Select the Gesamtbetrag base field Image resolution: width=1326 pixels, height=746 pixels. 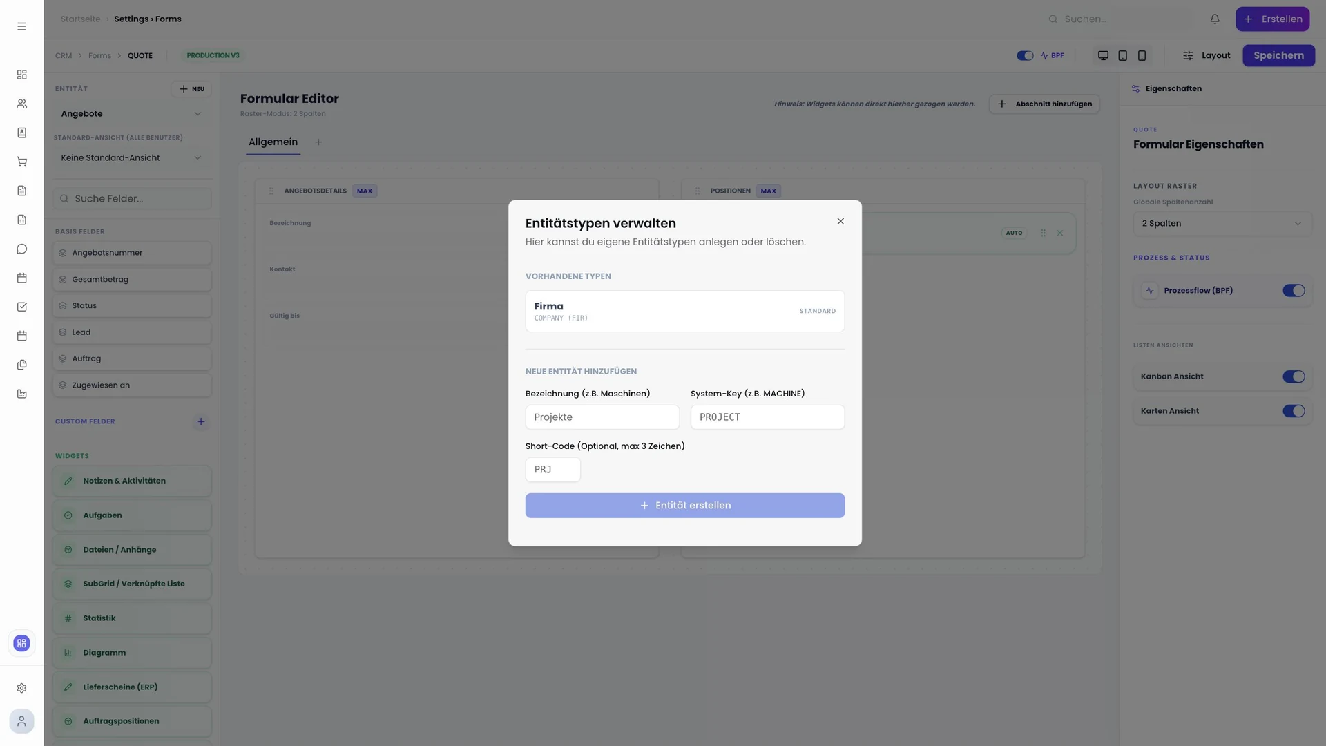[132, 280]
